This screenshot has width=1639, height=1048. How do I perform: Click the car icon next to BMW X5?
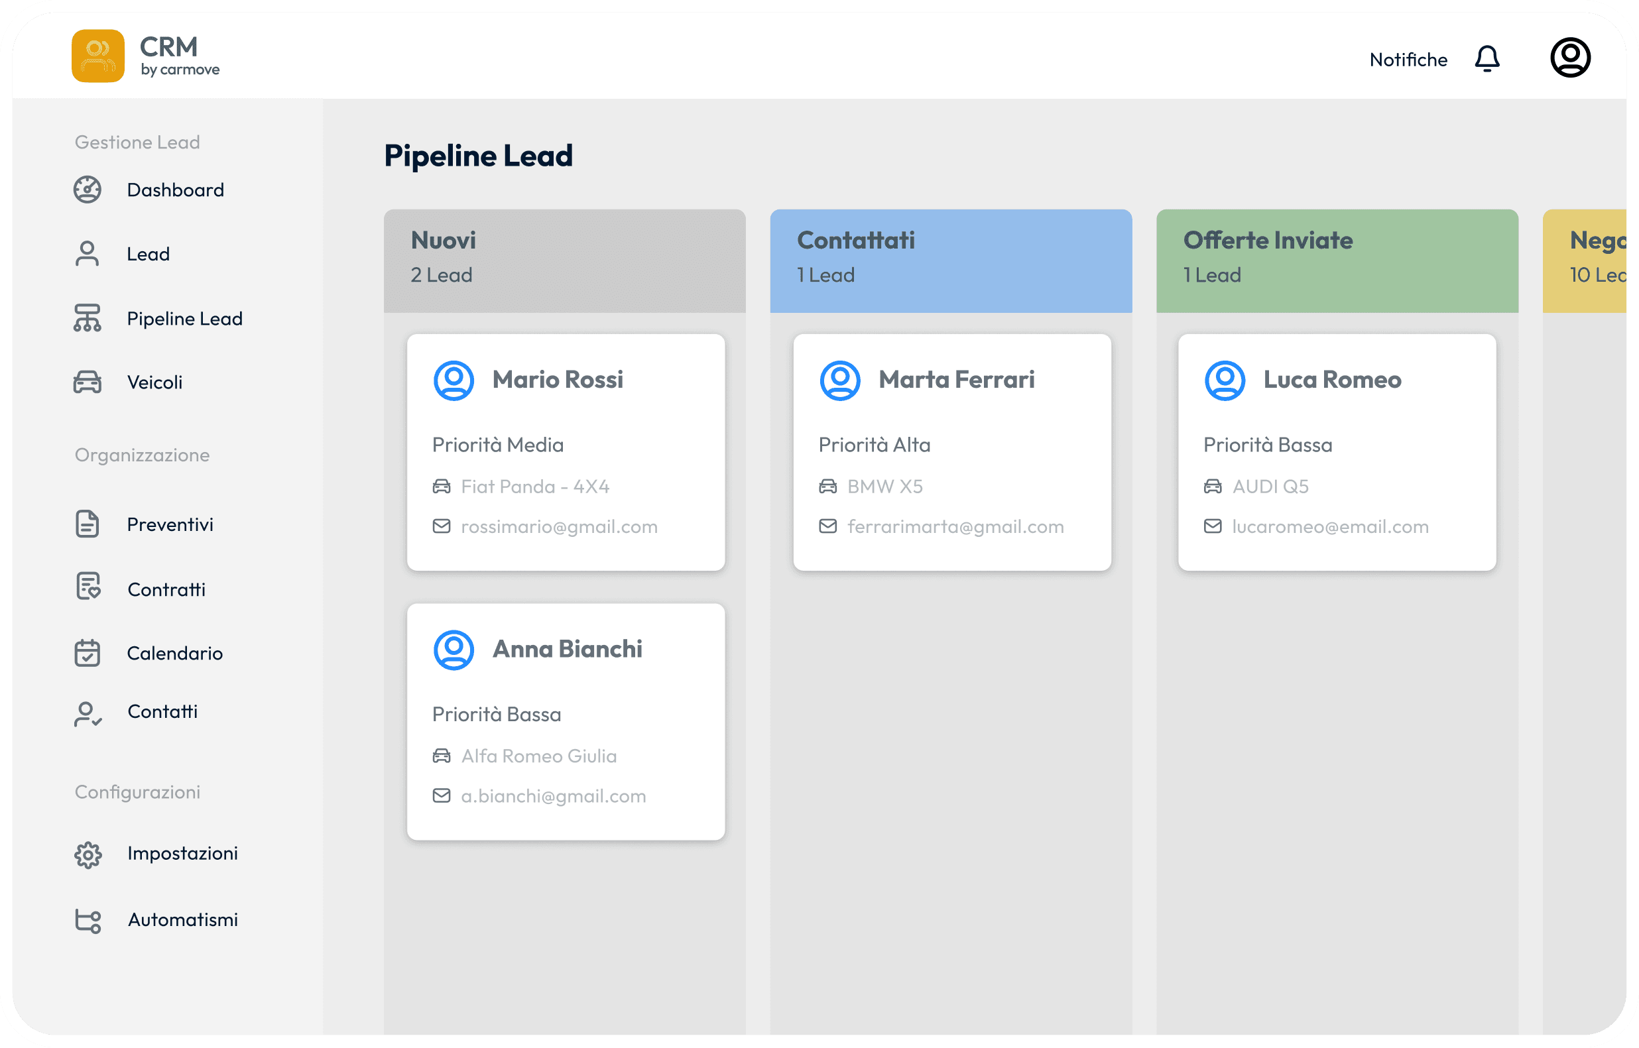coord(827,486)
